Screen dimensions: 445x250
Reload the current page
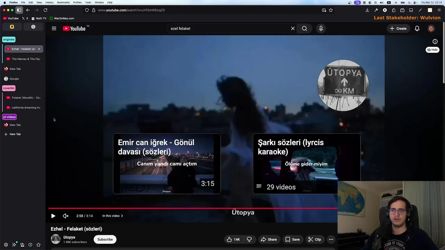(x=45, y=10)
